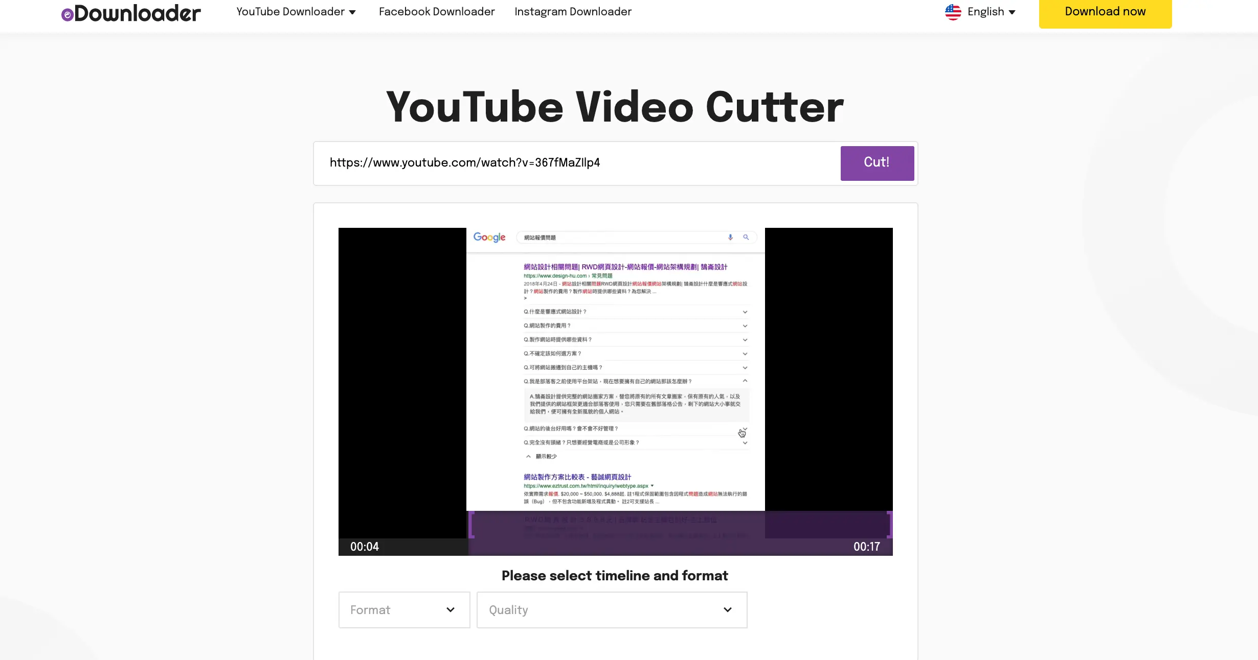Viewport: 1258px width, 660px height.
Task: Click the left trim handle on timeline
Action: click(x=471, y=525)
